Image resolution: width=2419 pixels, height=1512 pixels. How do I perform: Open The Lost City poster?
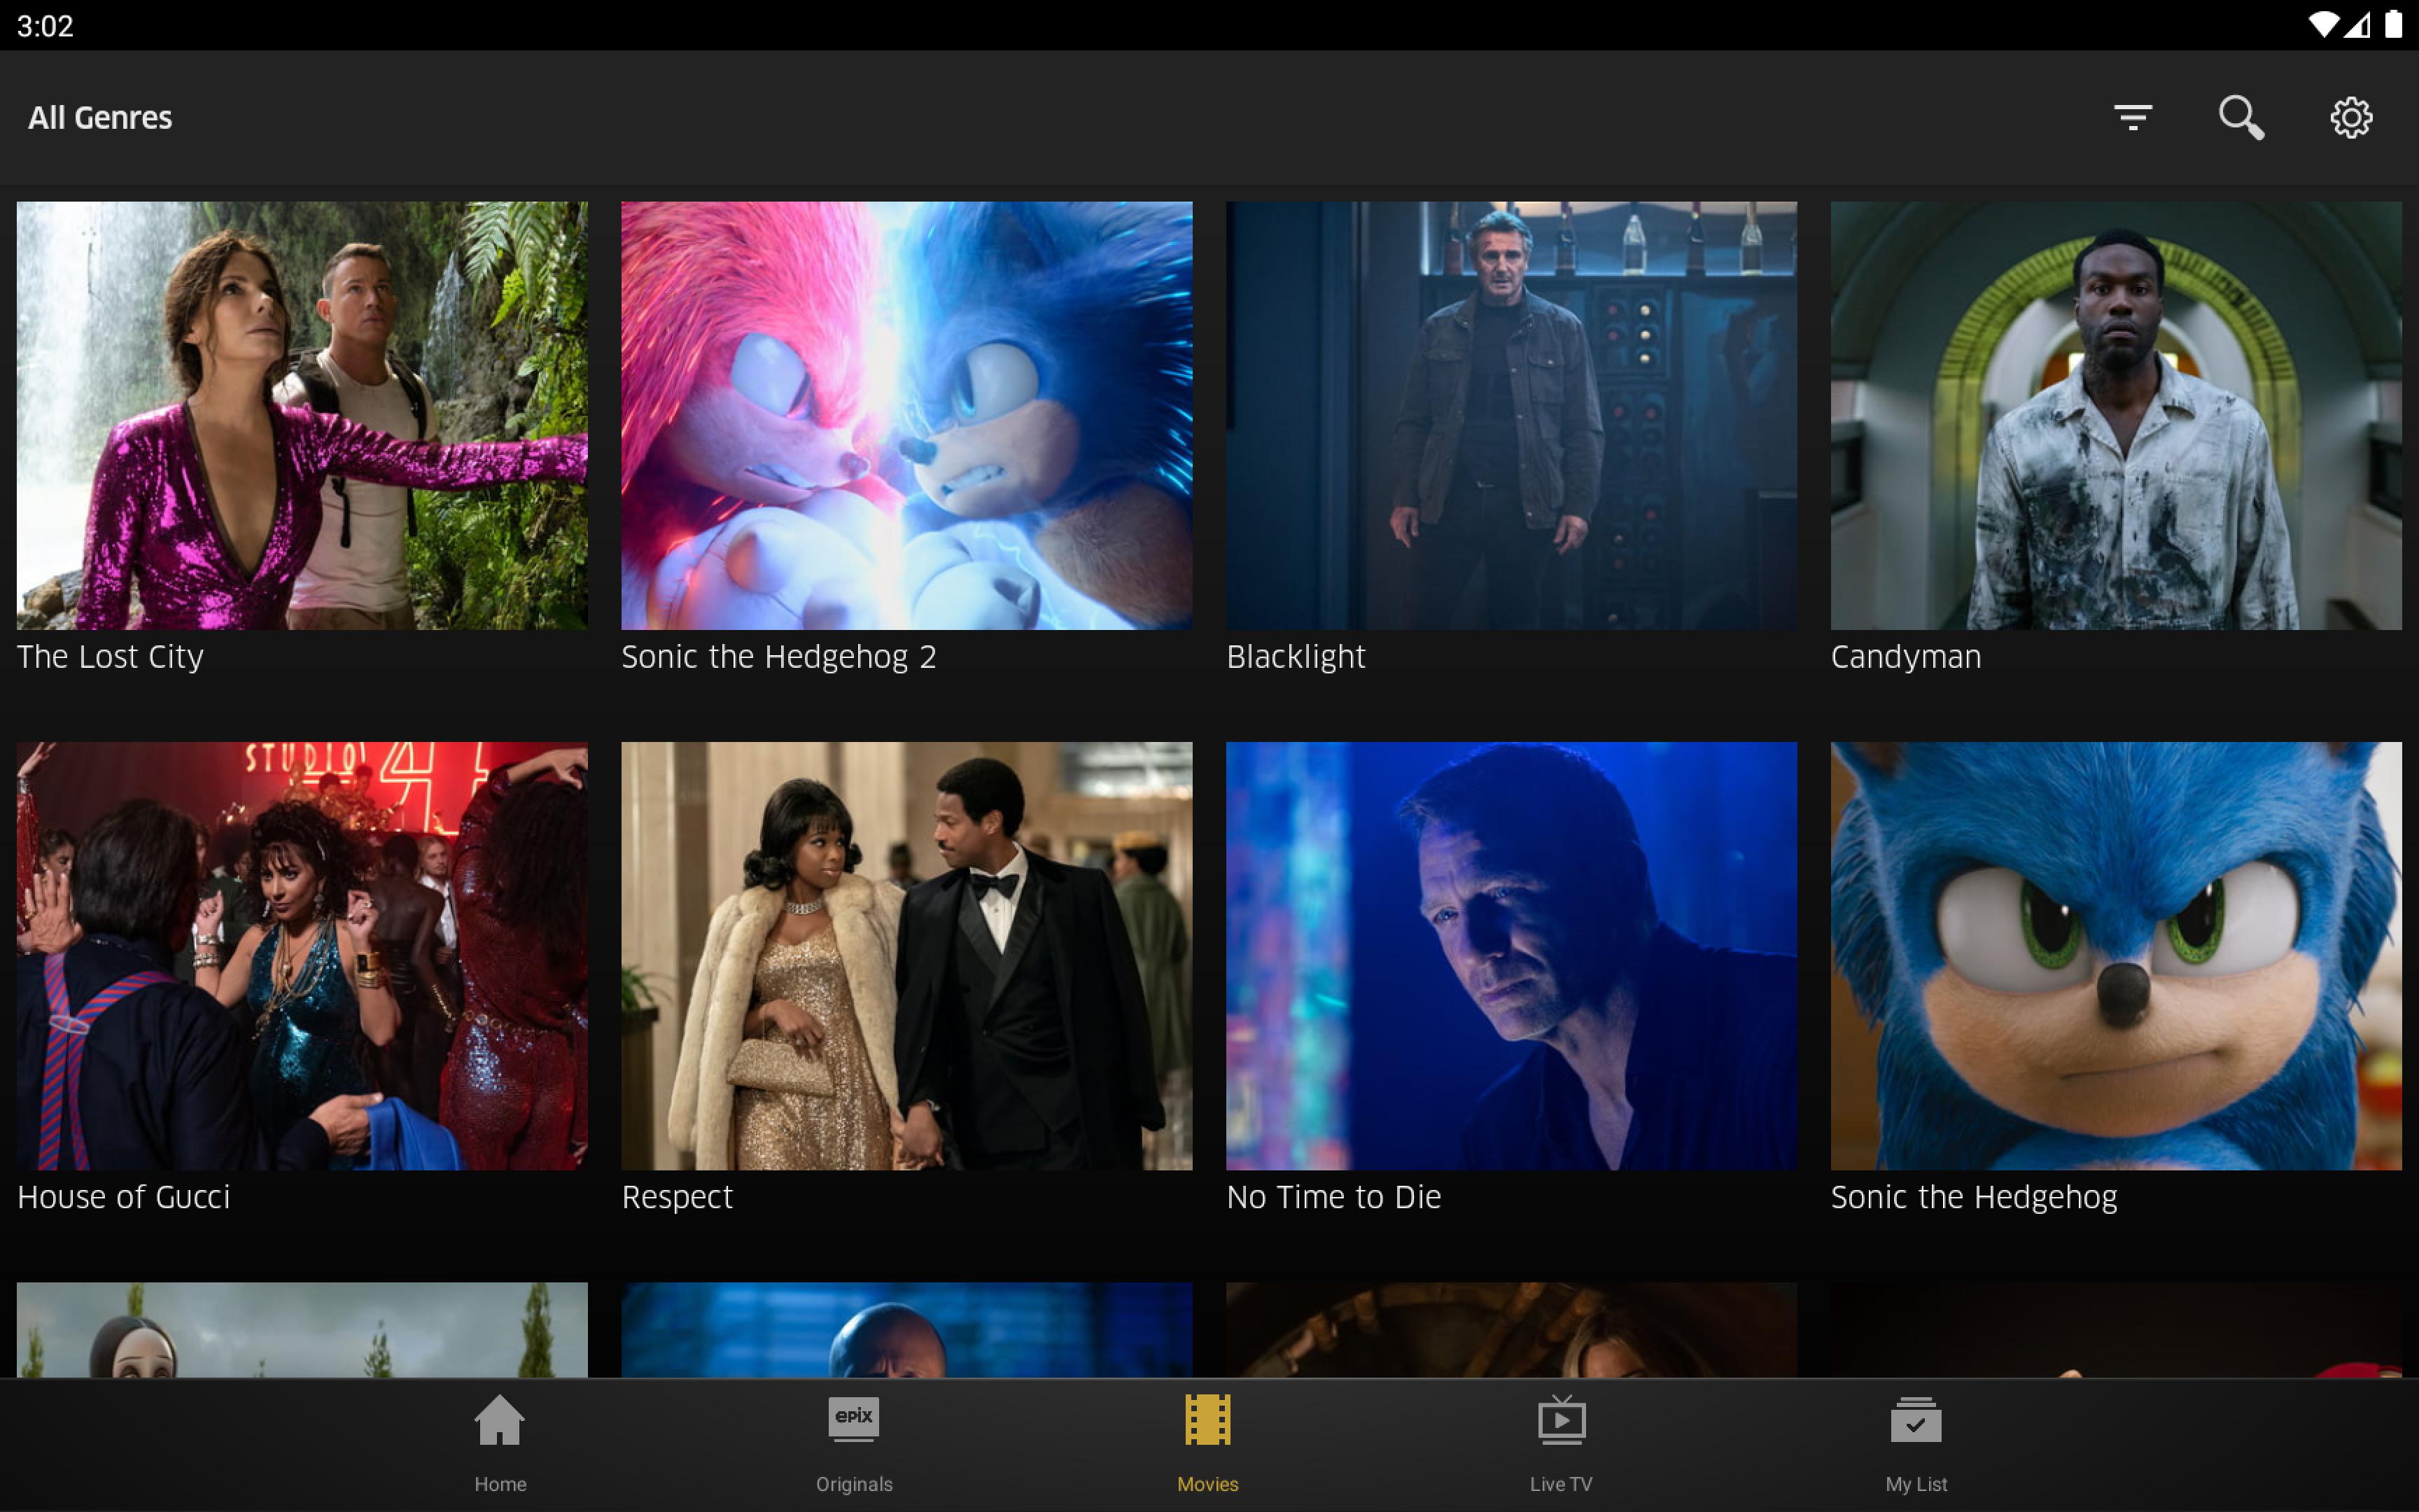tap(302, 416)
